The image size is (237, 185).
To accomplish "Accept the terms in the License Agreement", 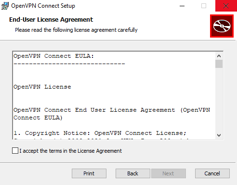I will pyautogui.click(x=15, y=151).
